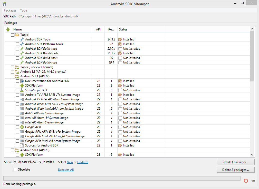Screen dimensions: 259x189
Task: Check Android SDK Build-tools 22.0.1 checkbox
Action: [17, 49]
